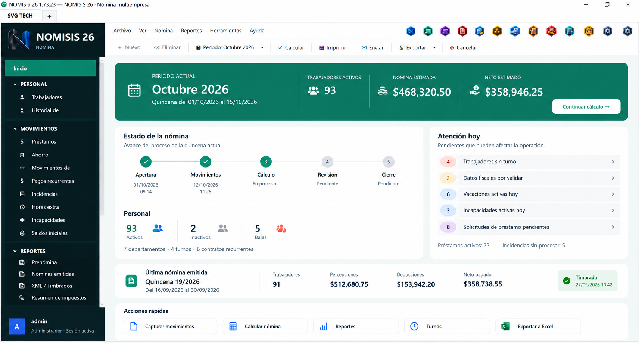Open the purple hexagon module icon
The height and width of the screenshot is (343, 639).
coord(445,31)
